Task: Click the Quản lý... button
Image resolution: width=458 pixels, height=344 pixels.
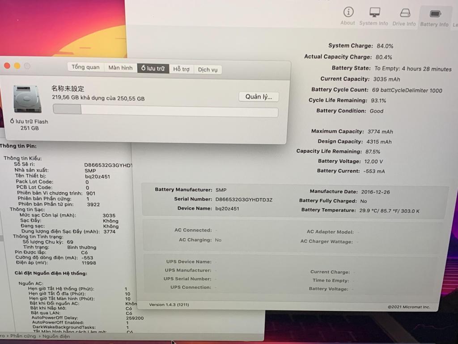Action: tap(259, 97)
